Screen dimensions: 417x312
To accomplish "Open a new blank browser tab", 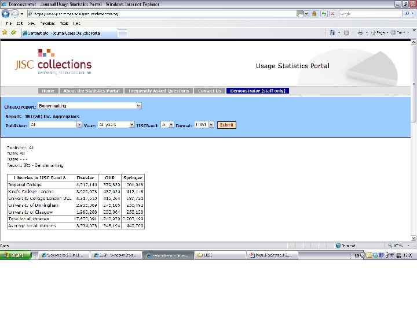I will [123, 33].
